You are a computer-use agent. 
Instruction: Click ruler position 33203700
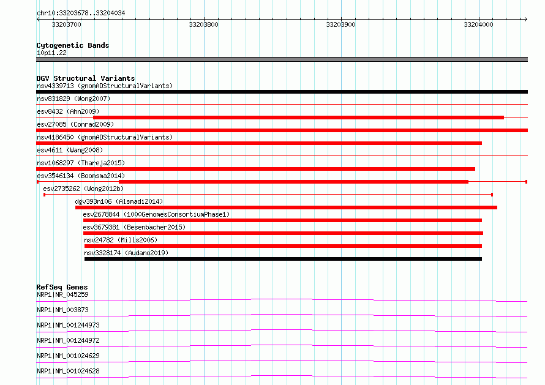[x=66, y=24]
